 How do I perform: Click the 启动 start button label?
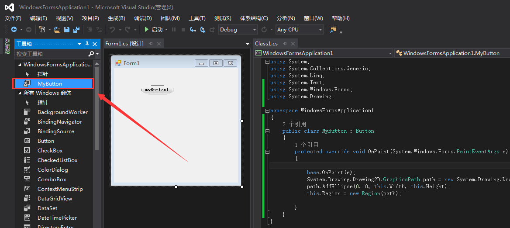coord(157,30)
